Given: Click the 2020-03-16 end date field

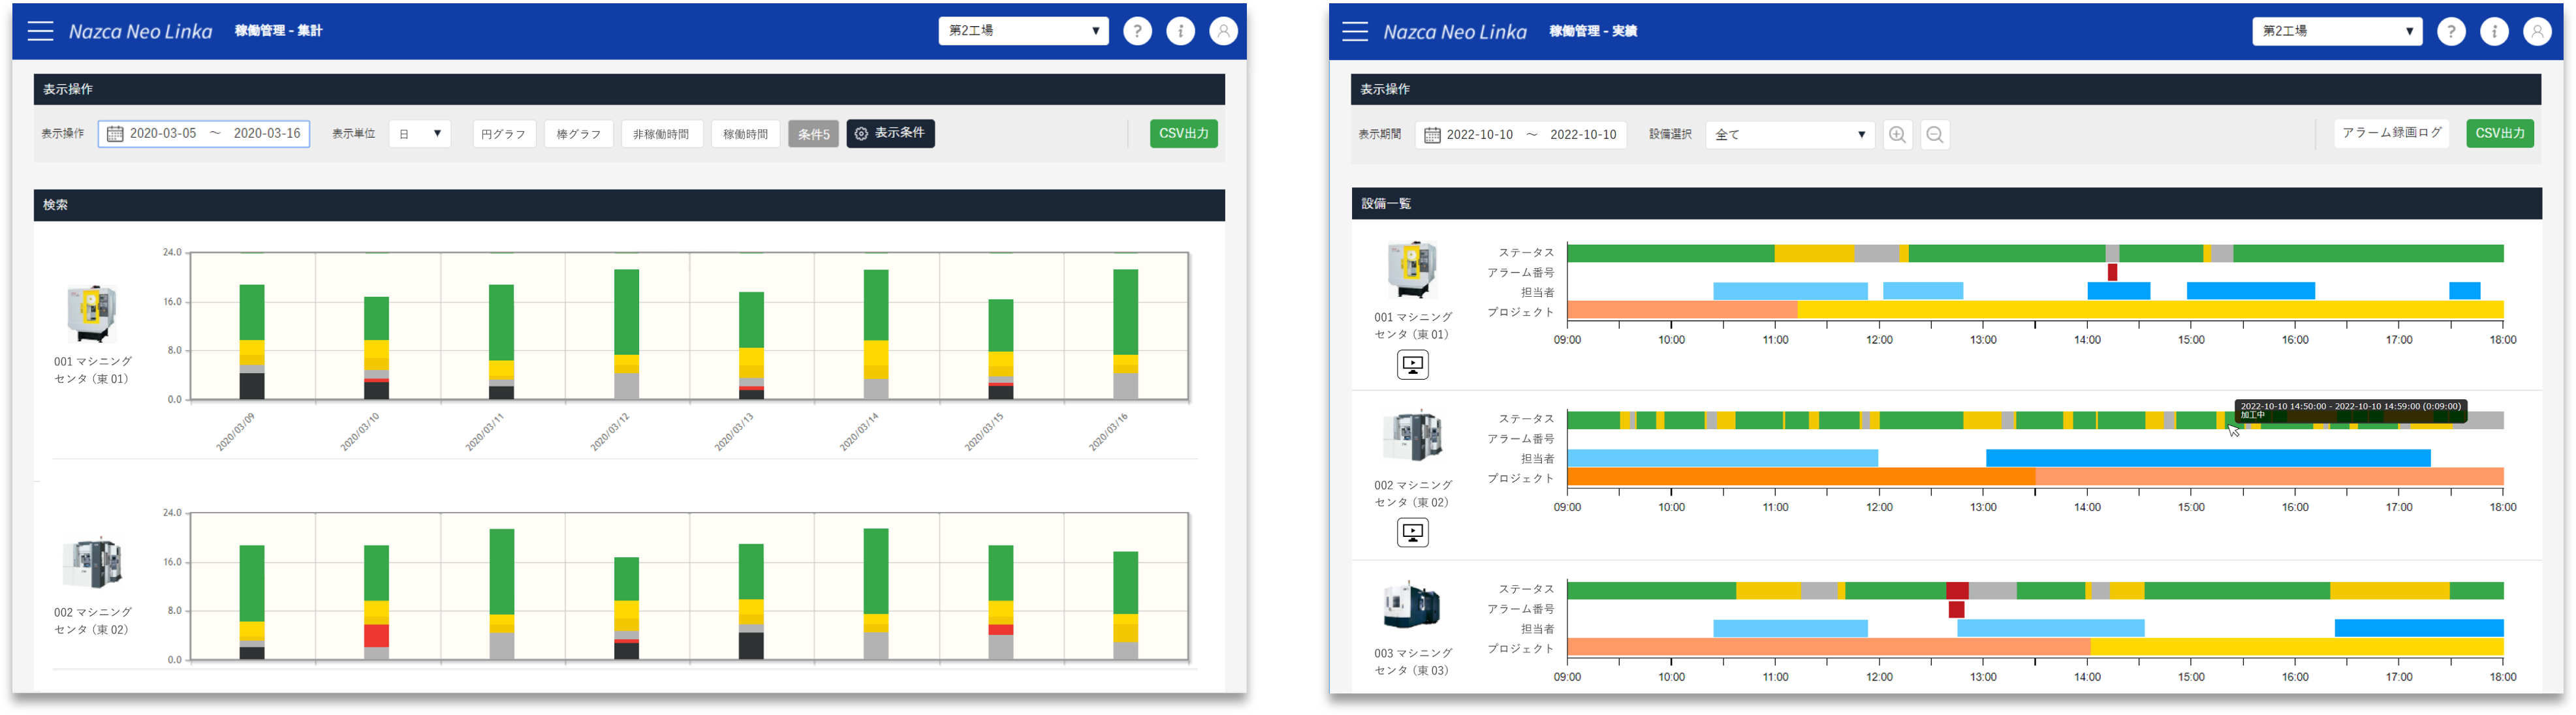Looking at the screenshot, I should [267, 134].
